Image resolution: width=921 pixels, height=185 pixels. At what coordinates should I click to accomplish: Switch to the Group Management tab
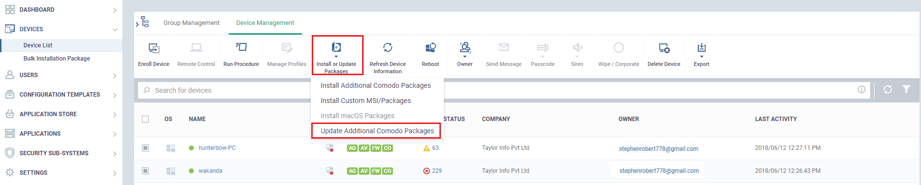(191, 23)
